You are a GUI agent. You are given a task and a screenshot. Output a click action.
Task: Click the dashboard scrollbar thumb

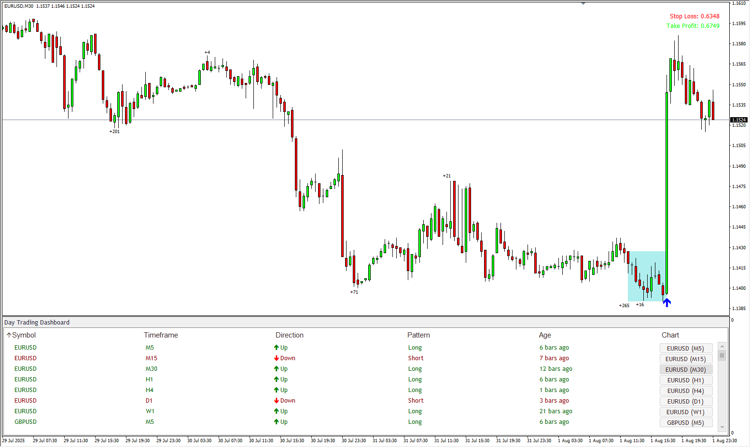coord(722,355)
